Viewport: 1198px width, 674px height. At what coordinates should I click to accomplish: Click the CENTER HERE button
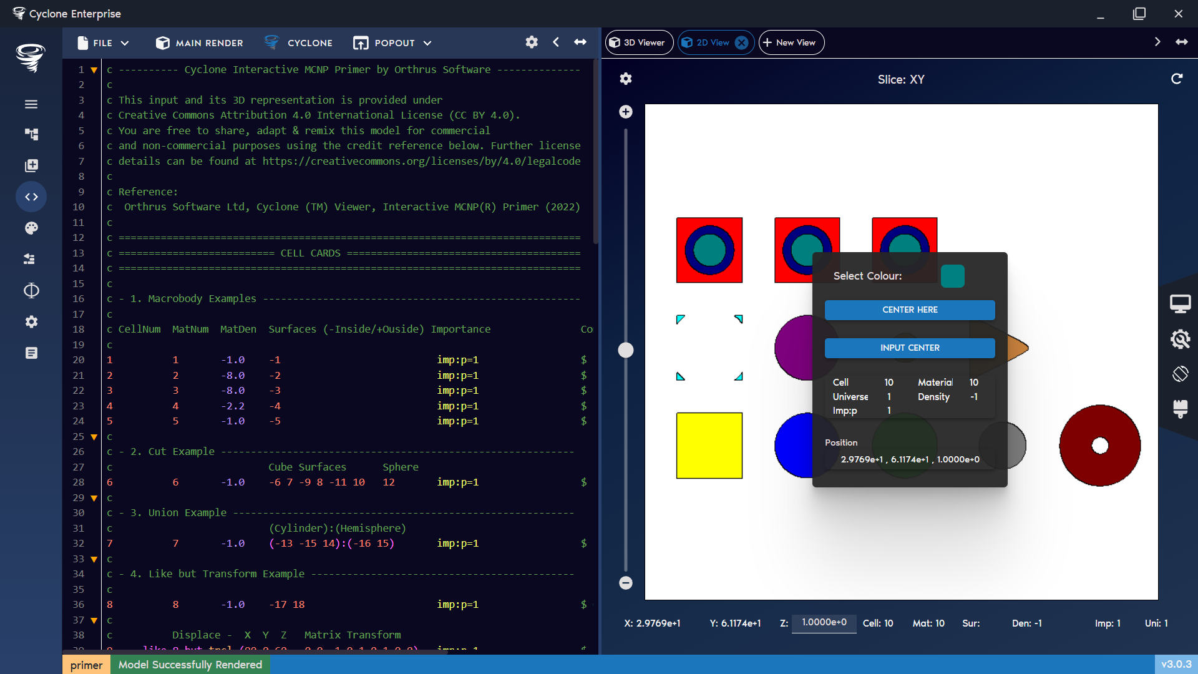tap(909, 310)
